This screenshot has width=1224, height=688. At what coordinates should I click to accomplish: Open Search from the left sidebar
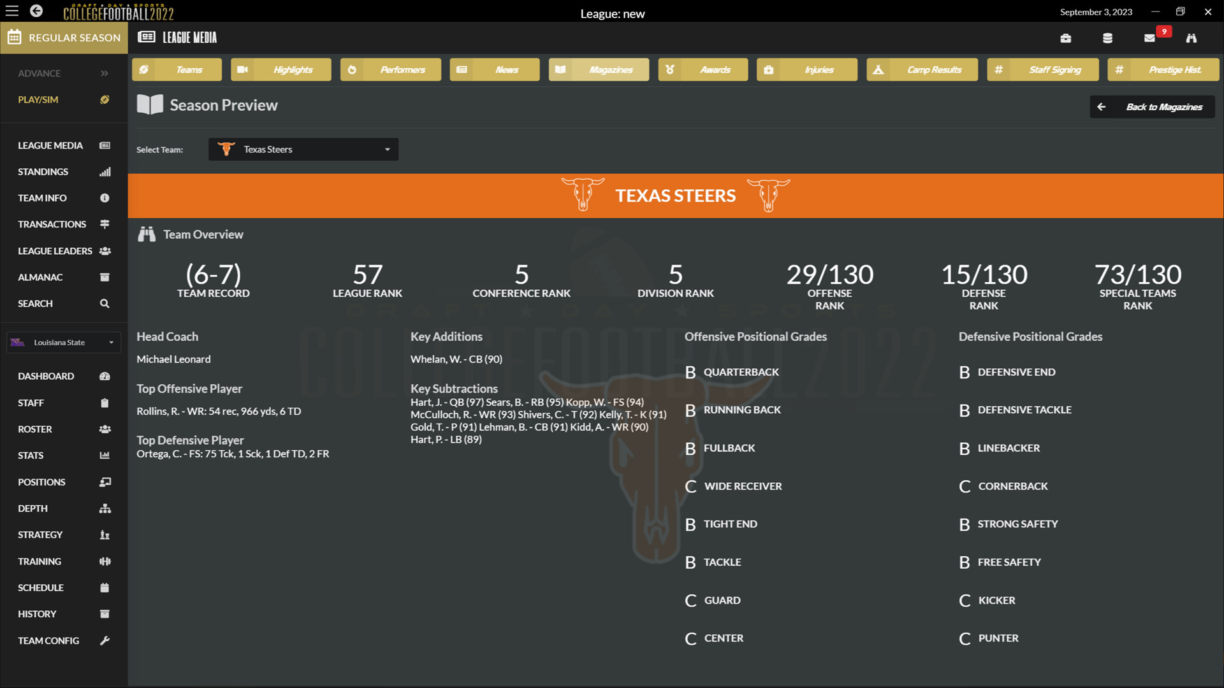35,303
